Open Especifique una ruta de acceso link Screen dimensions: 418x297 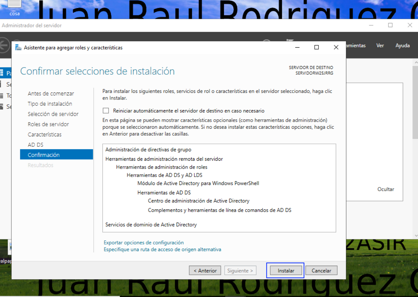(162, 249)
